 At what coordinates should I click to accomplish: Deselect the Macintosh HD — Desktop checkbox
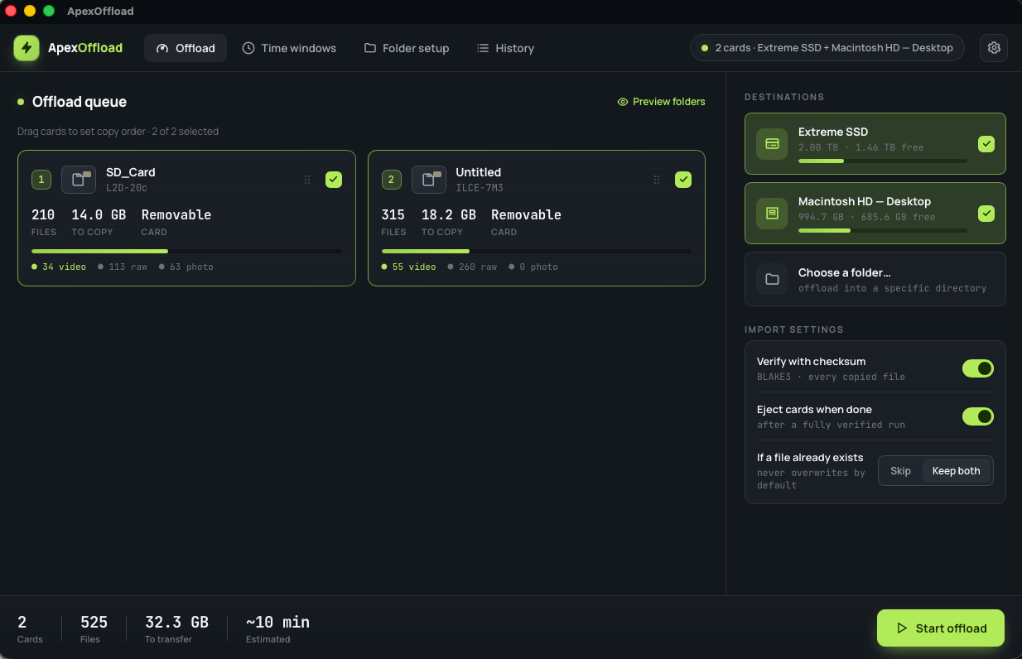(986, 214)
